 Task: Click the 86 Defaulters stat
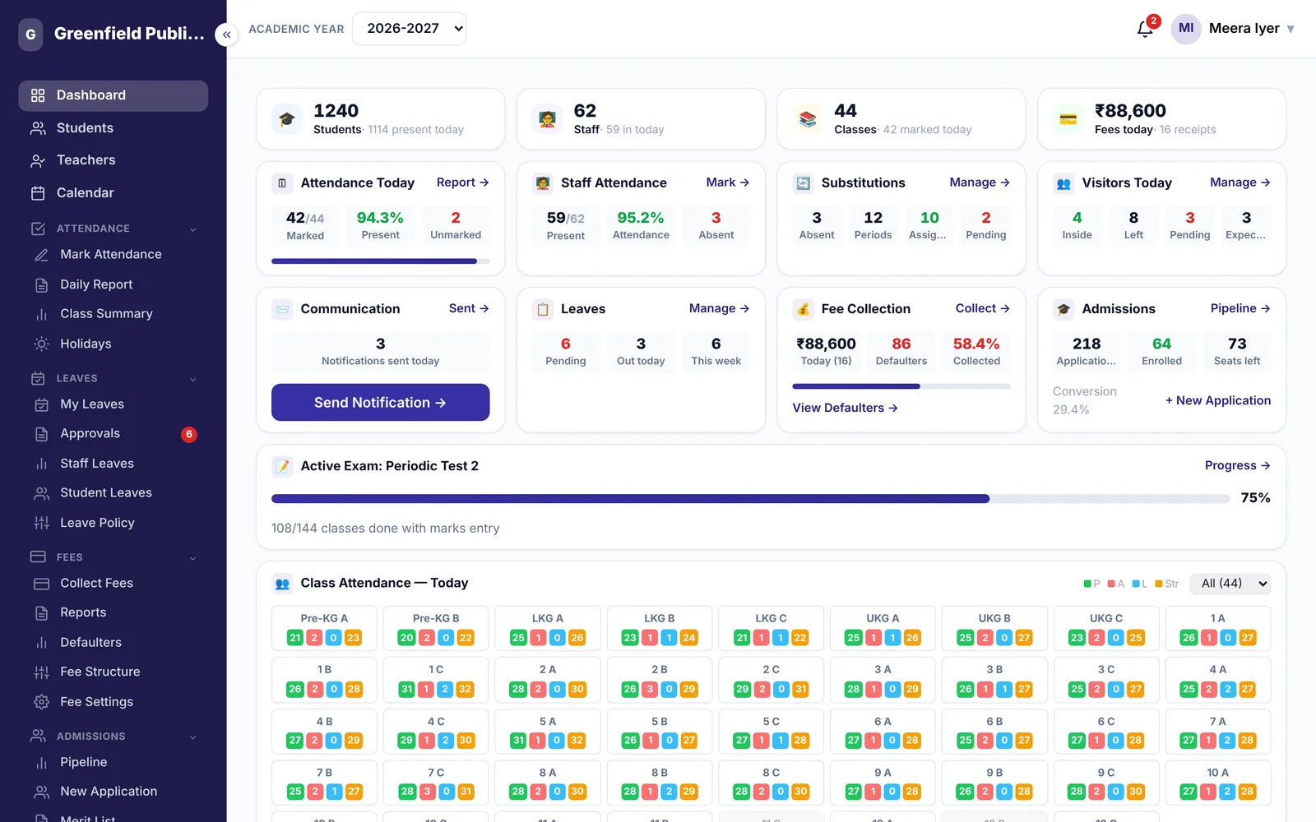tap(901, 351)
